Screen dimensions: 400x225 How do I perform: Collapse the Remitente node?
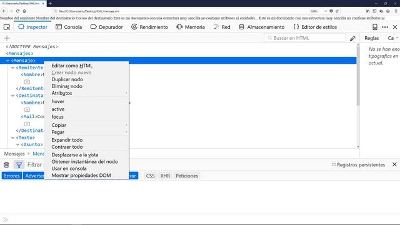[x=12, y=68]
